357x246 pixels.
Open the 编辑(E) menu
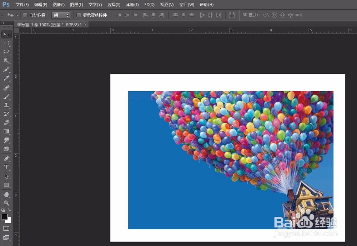click(x=41, y=5)
